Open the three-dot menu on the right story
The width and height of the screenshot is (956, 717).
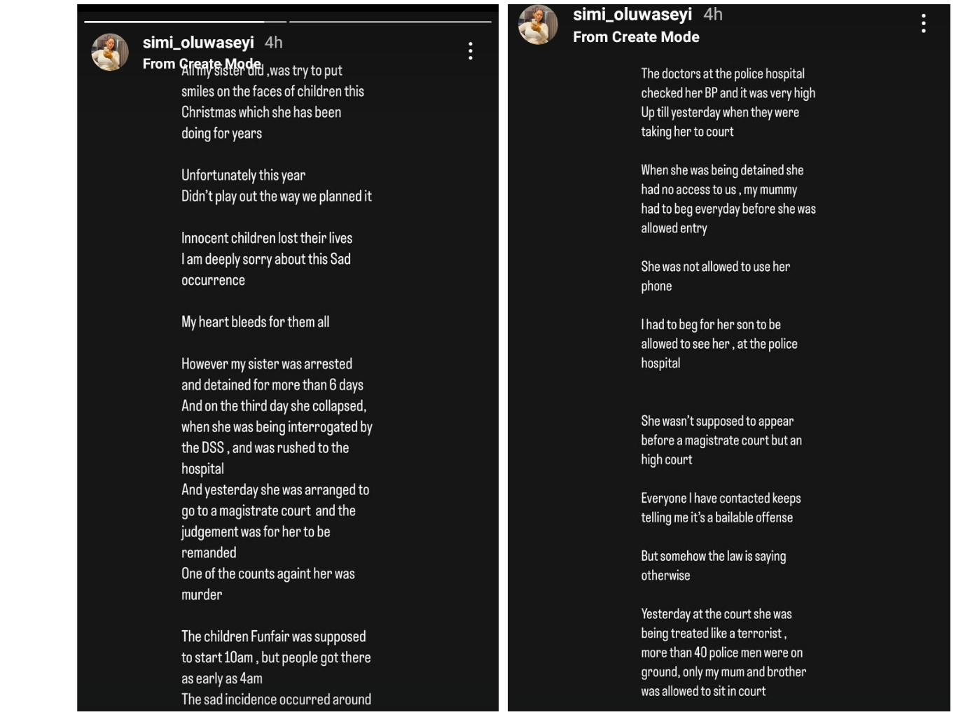(x=924, y=23)
